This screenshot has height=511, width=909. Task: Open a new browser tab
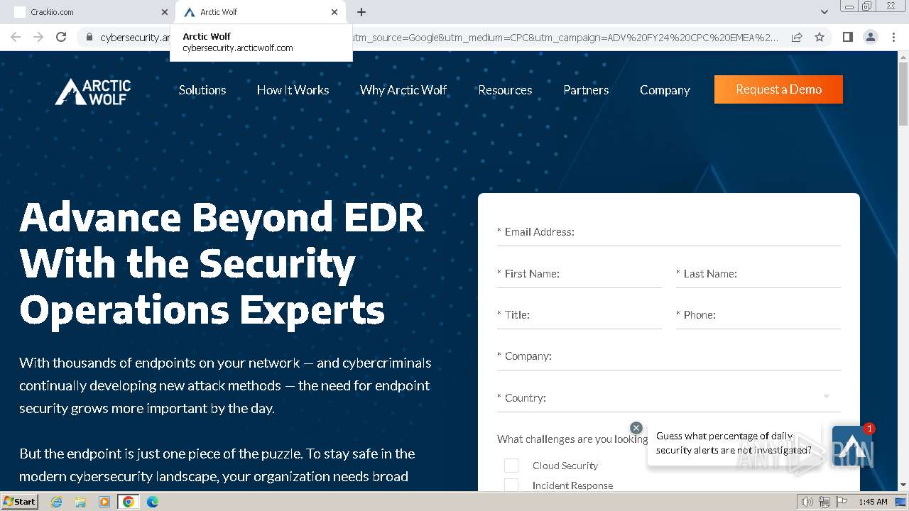coord(361,12)
